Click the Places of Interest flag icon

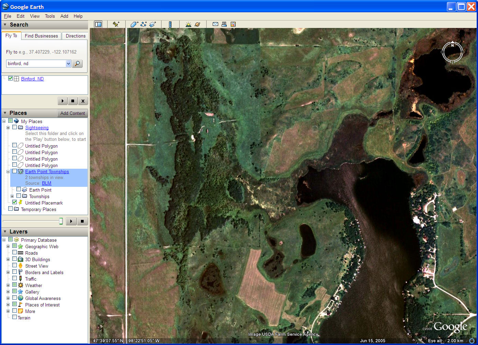coord(20,305)
